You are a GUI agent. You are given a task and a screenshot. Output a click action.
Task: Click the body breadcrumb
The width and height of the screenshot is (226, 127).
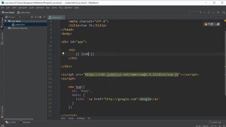point(71,119)
